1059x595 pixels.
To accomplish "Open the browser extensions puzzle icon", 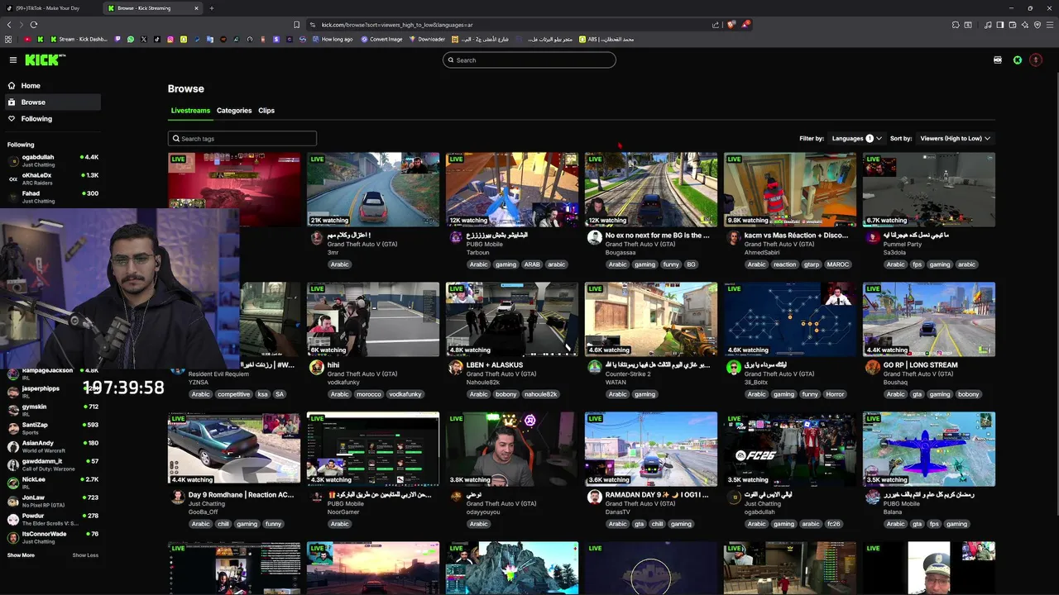I will [956, 25].
